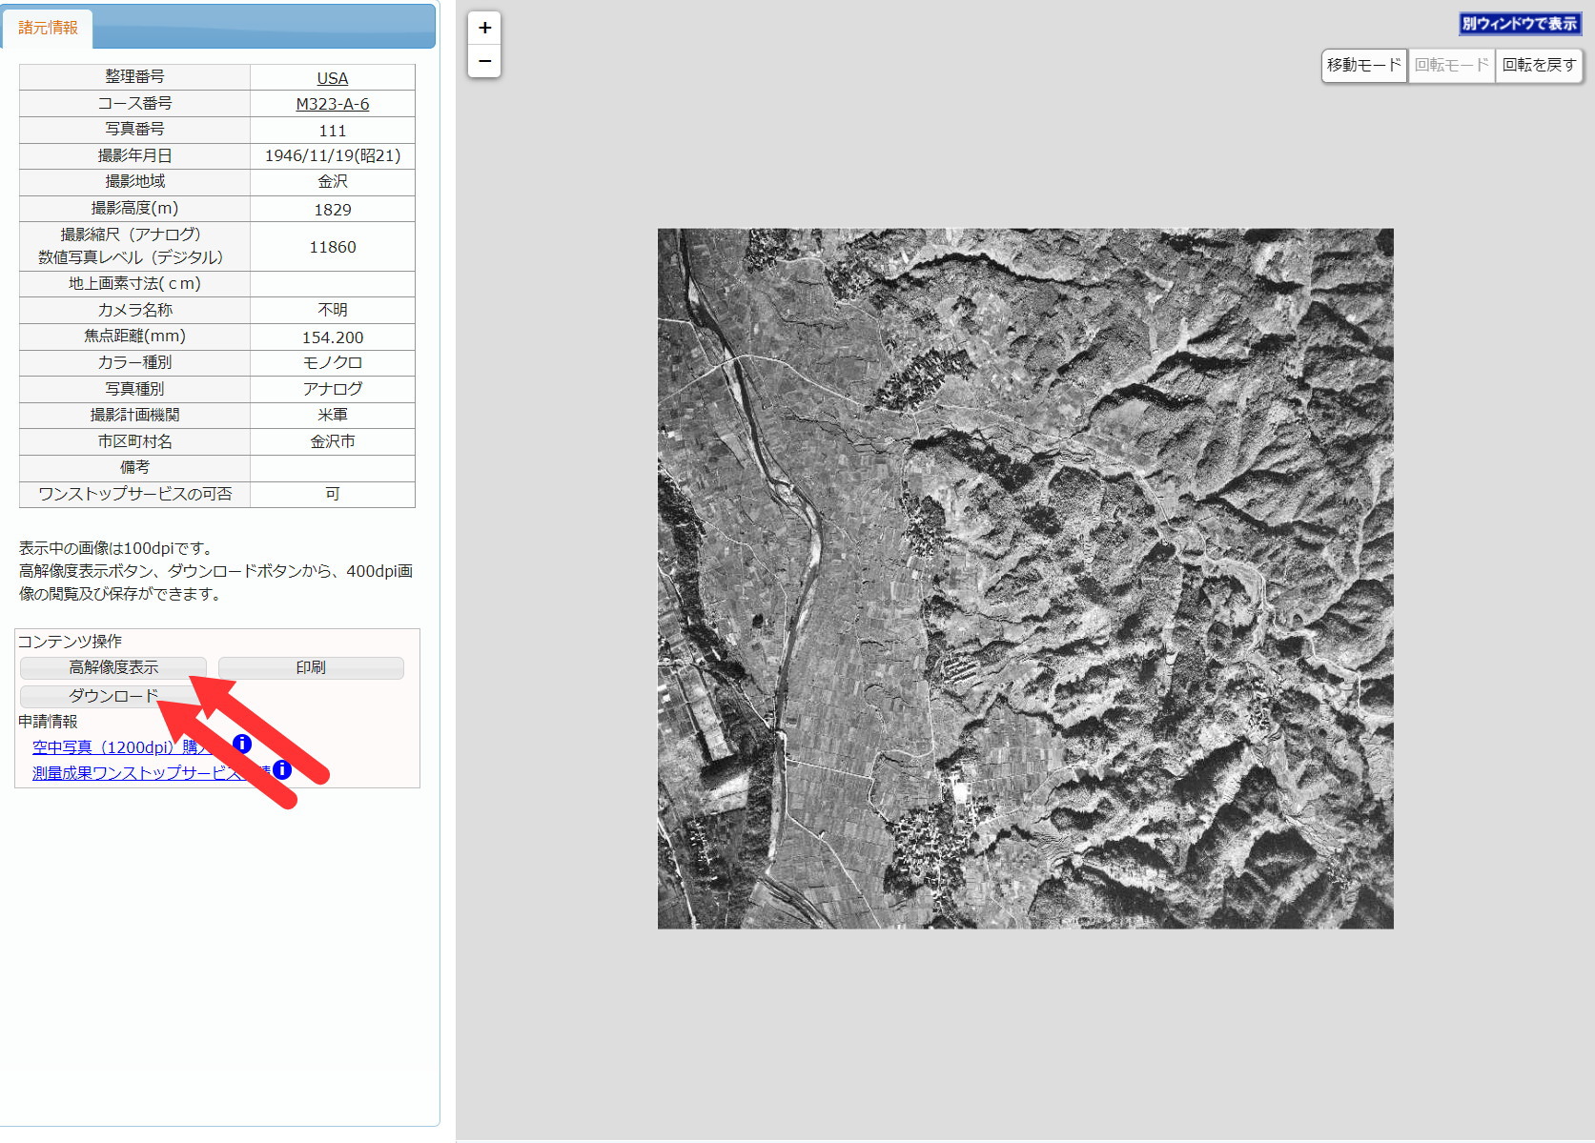Viewport: 1595px width, 1143px height.
Task: Click the カラー種別 row label
Action: coord(134,362)
